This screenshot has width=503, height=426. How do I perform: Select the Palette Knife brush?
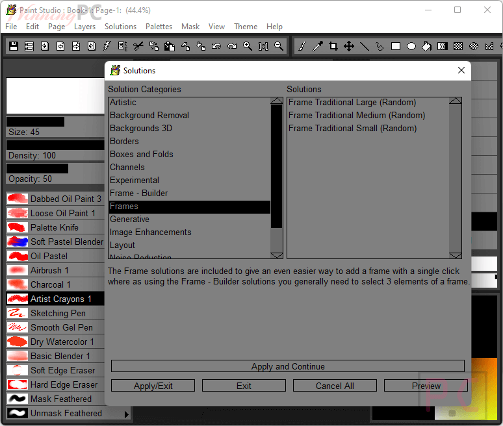(55, 227)
